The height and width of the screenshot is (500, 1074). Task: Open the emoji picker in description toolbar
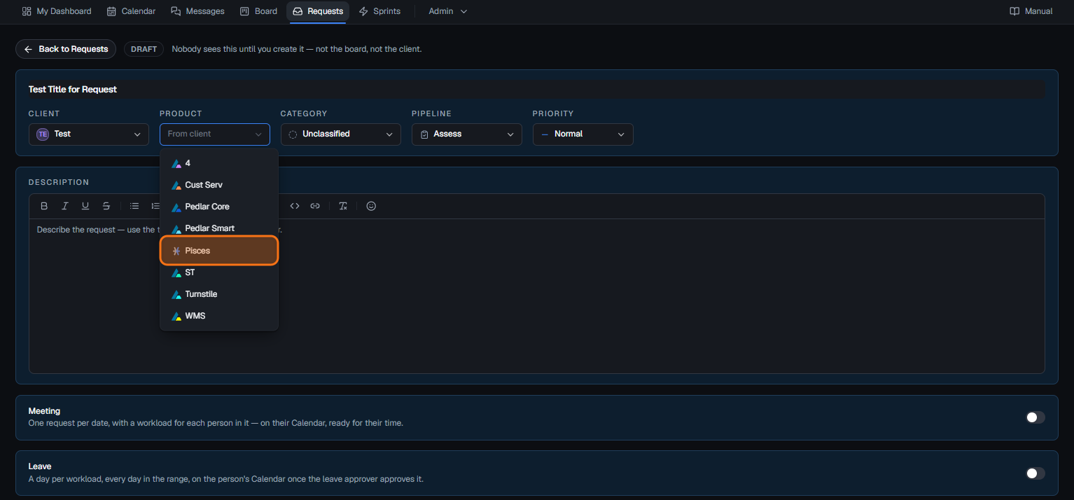tap(371, 206)
